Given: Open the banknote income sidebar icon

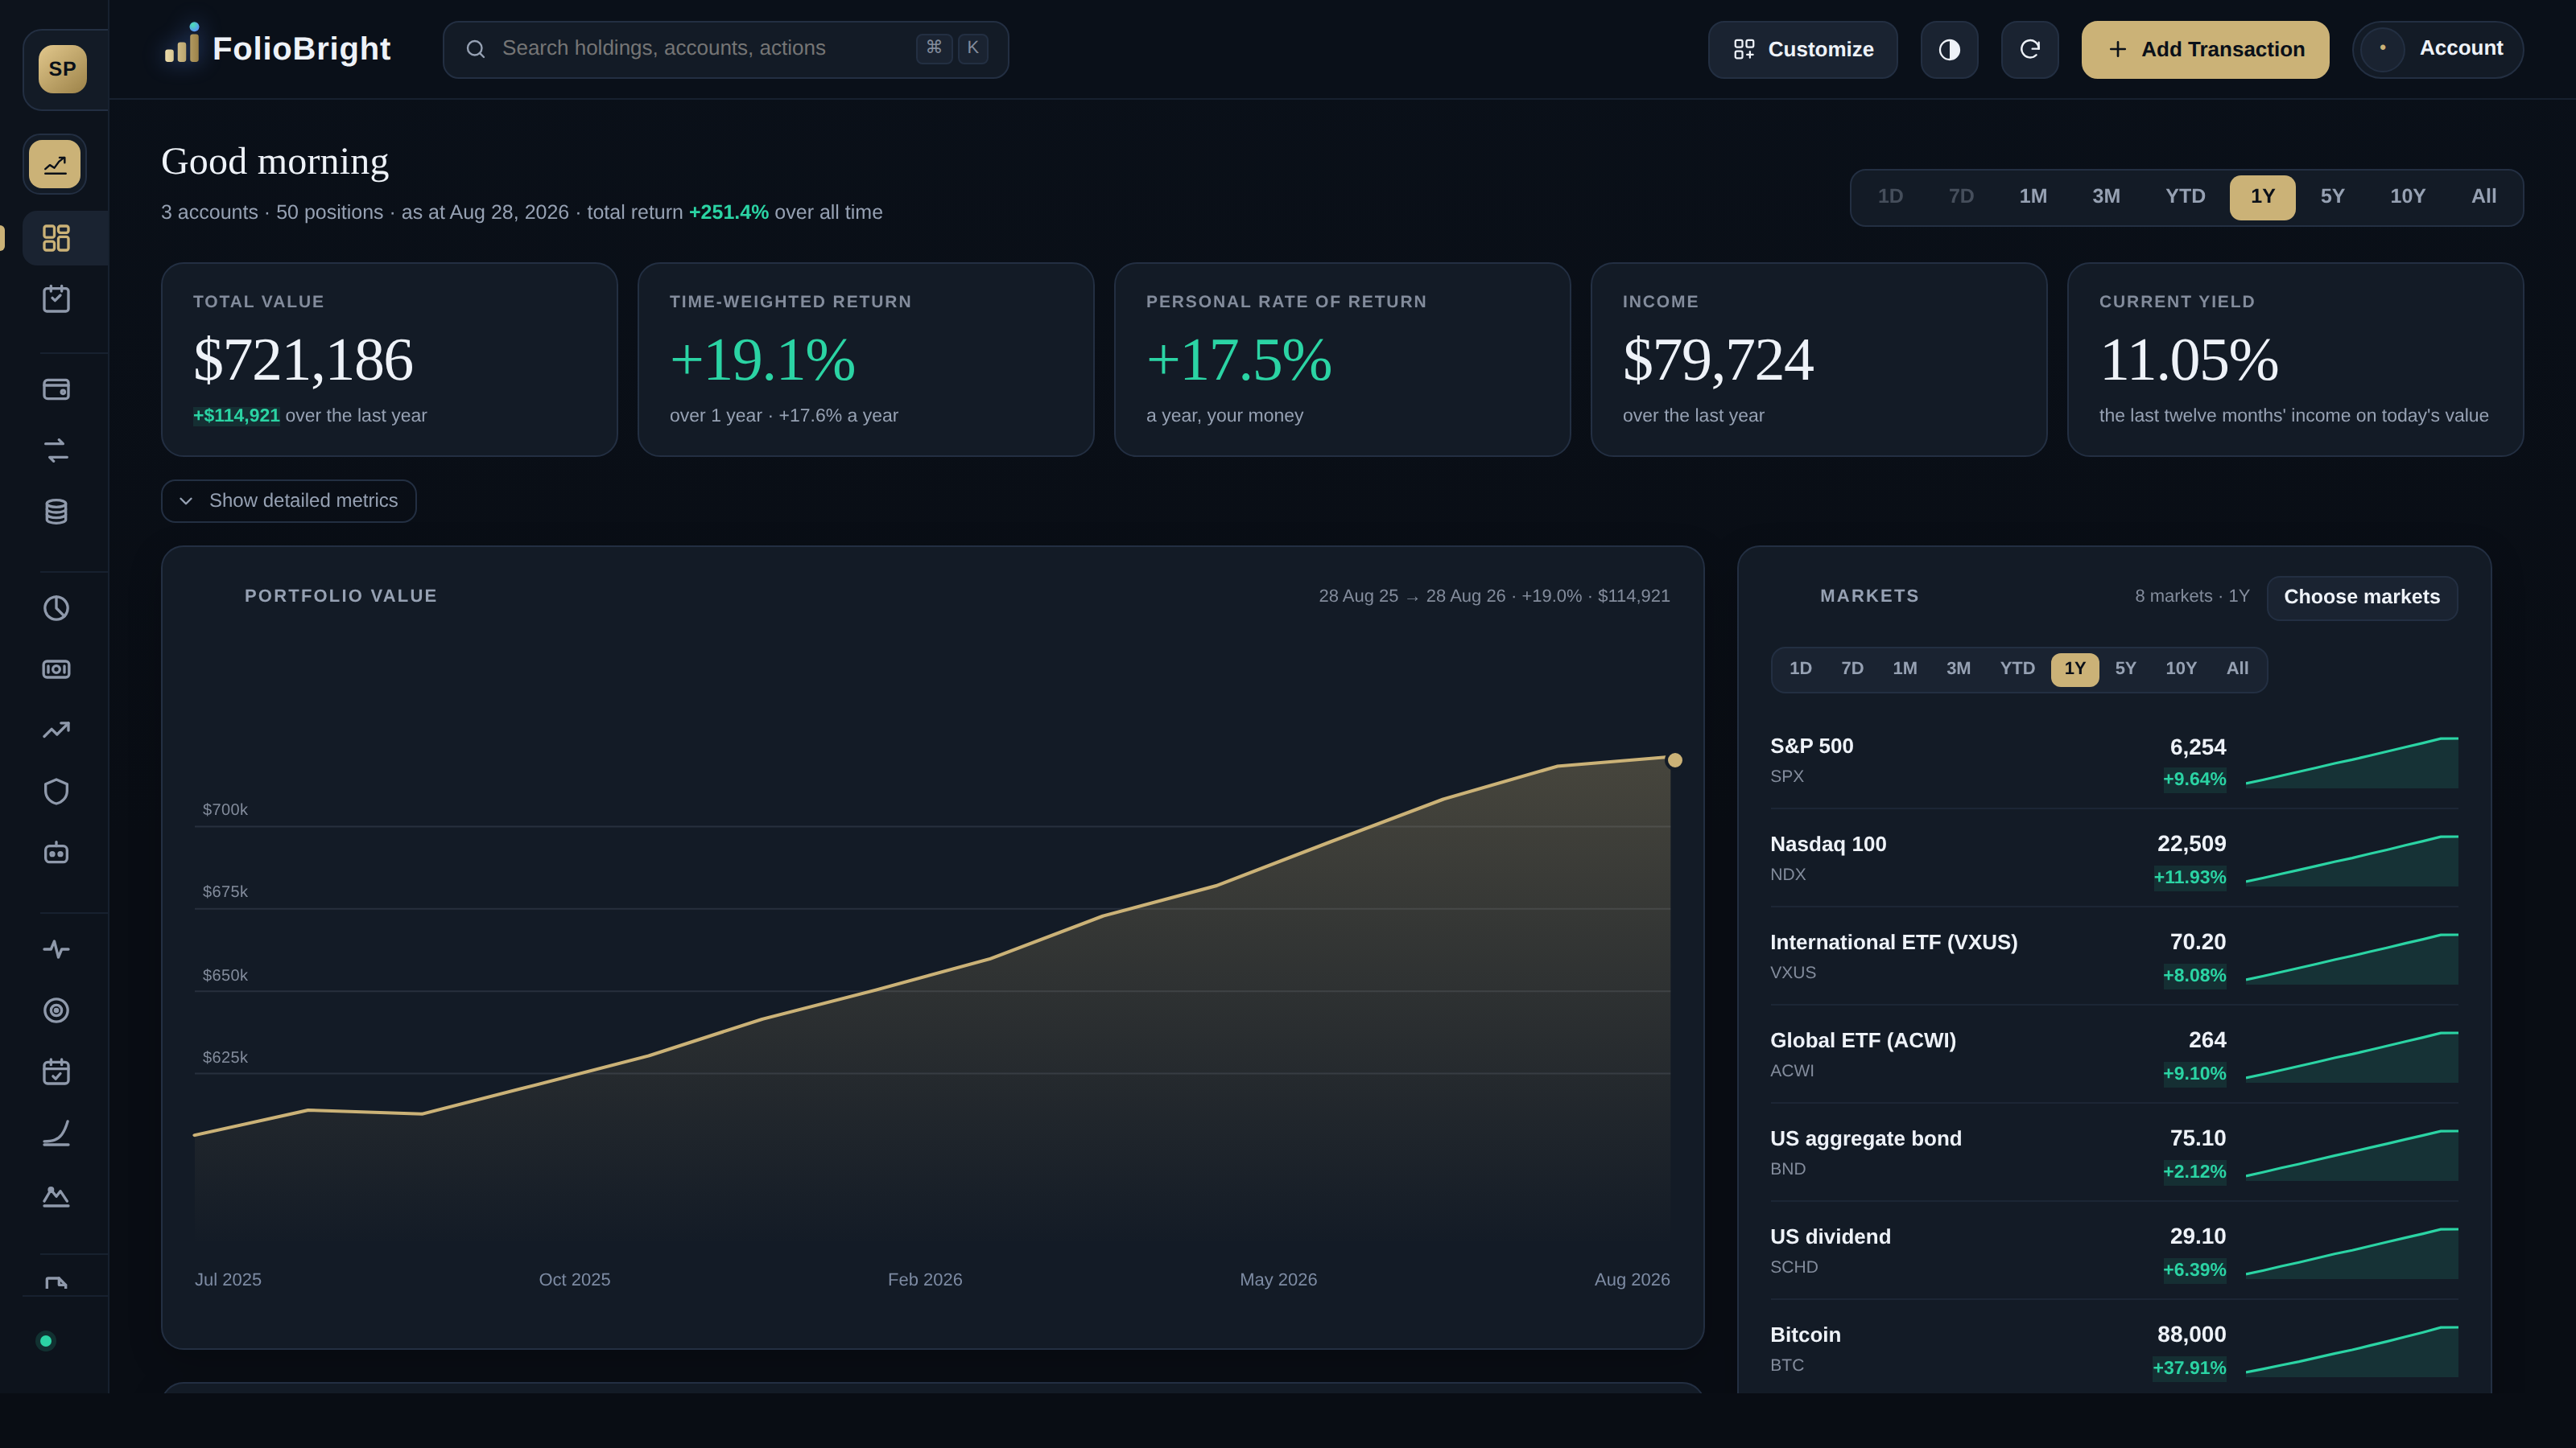Looking at the screenshot, I should 56,669.
